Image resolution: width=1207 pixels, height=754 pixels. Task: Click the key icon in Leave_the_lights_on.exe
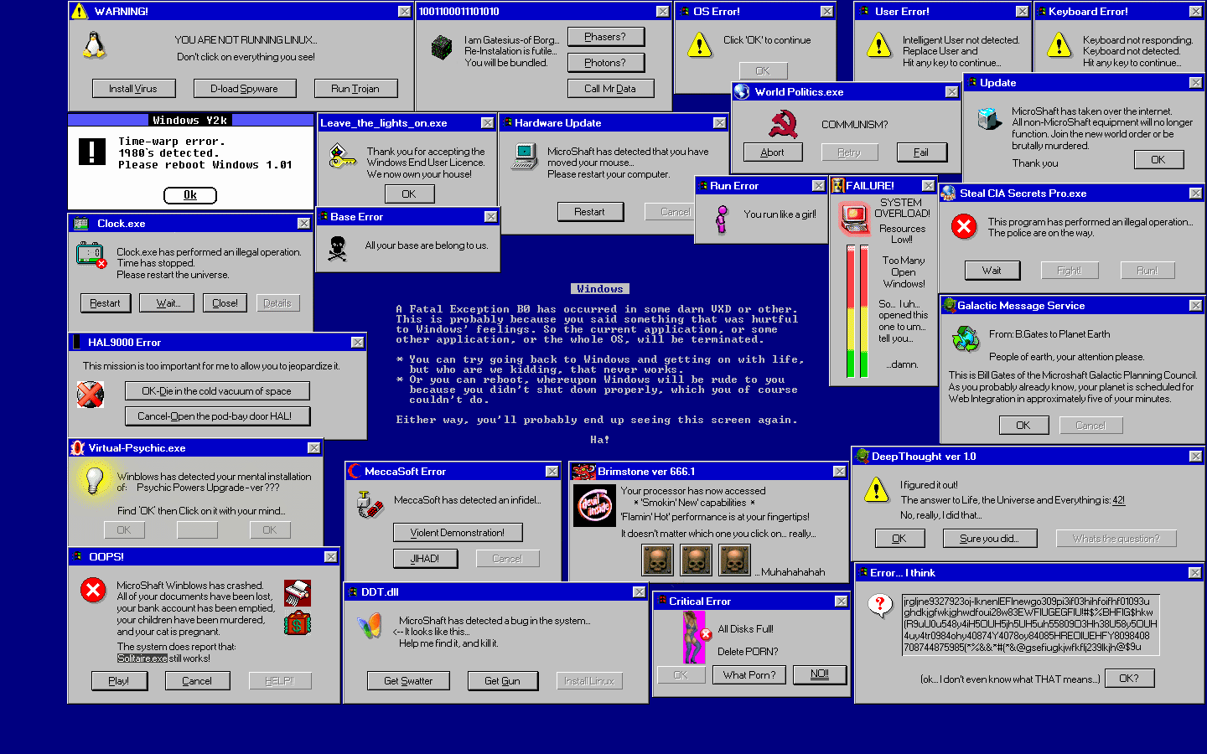coord(342,156)
